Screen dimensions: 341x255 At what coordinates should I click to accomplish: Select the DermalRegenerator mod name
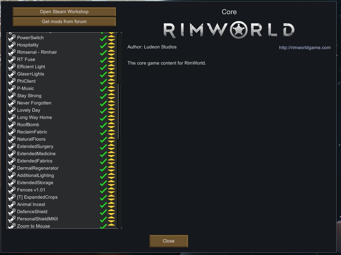[38, 168]
